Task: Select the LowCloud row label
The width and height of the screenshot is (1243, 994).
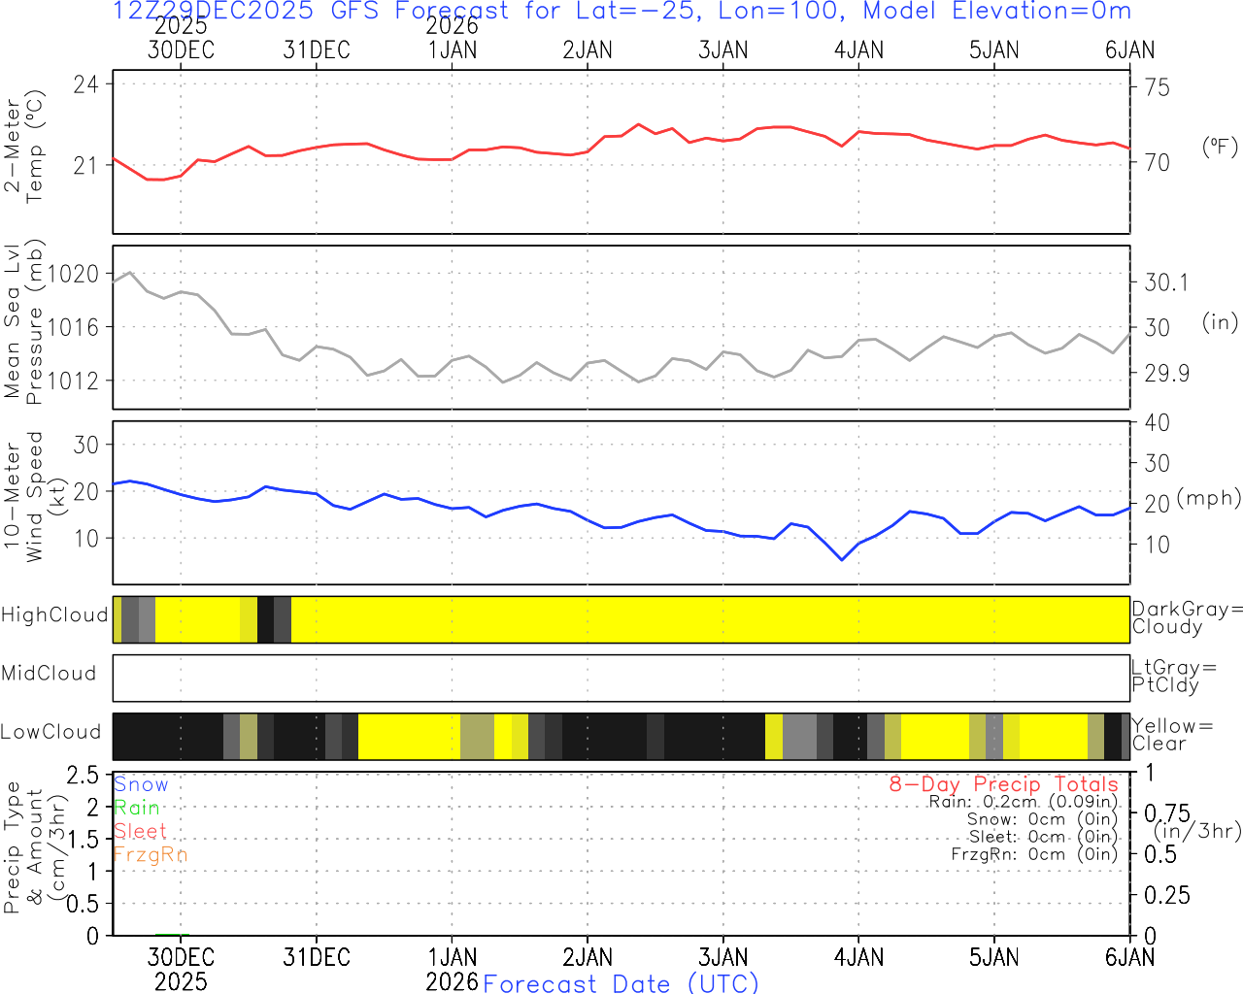Action: click(x=50, y=733)
